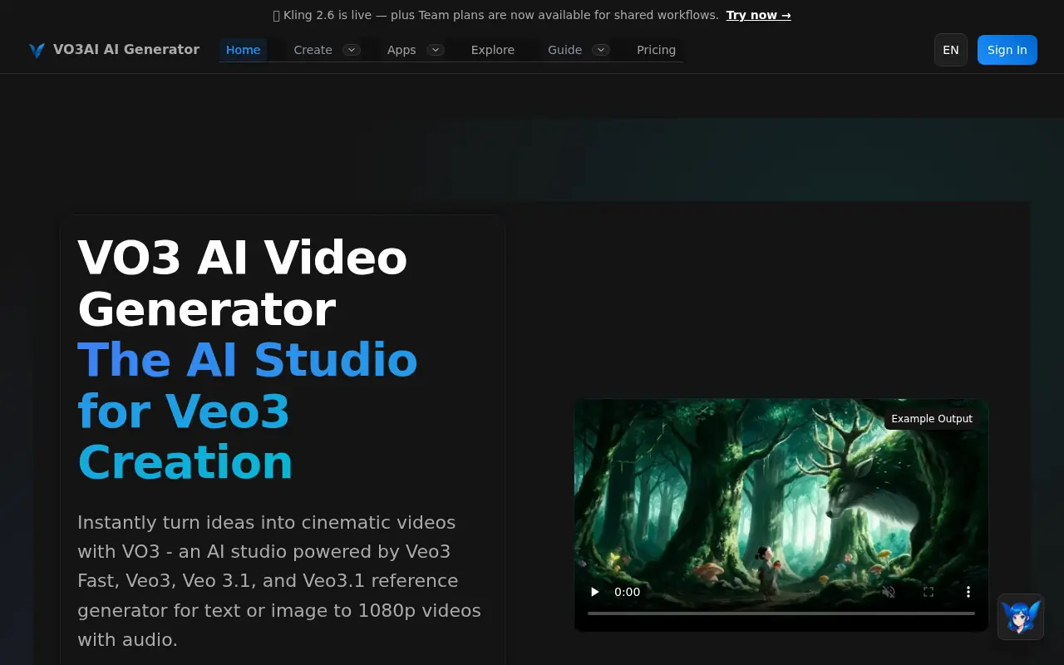Viewport: 1064px width, 665px height.
Task: Expand the Apps dropdown menu
Action: tap(414, 50)
